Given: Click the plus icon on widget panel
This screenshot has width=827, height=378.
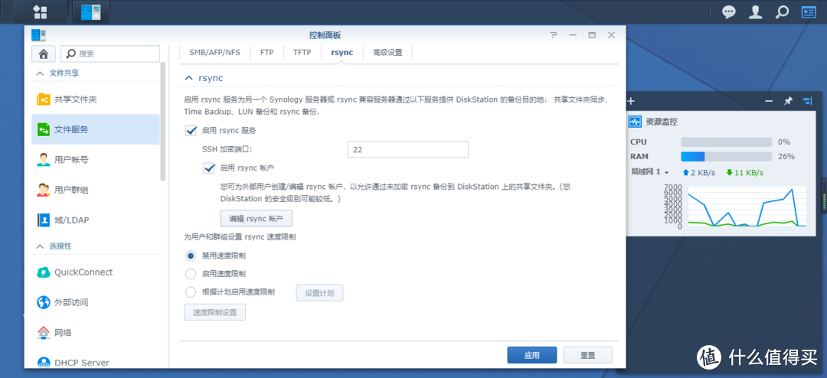Looking at the screenshot, I should [x=631, y=101].
